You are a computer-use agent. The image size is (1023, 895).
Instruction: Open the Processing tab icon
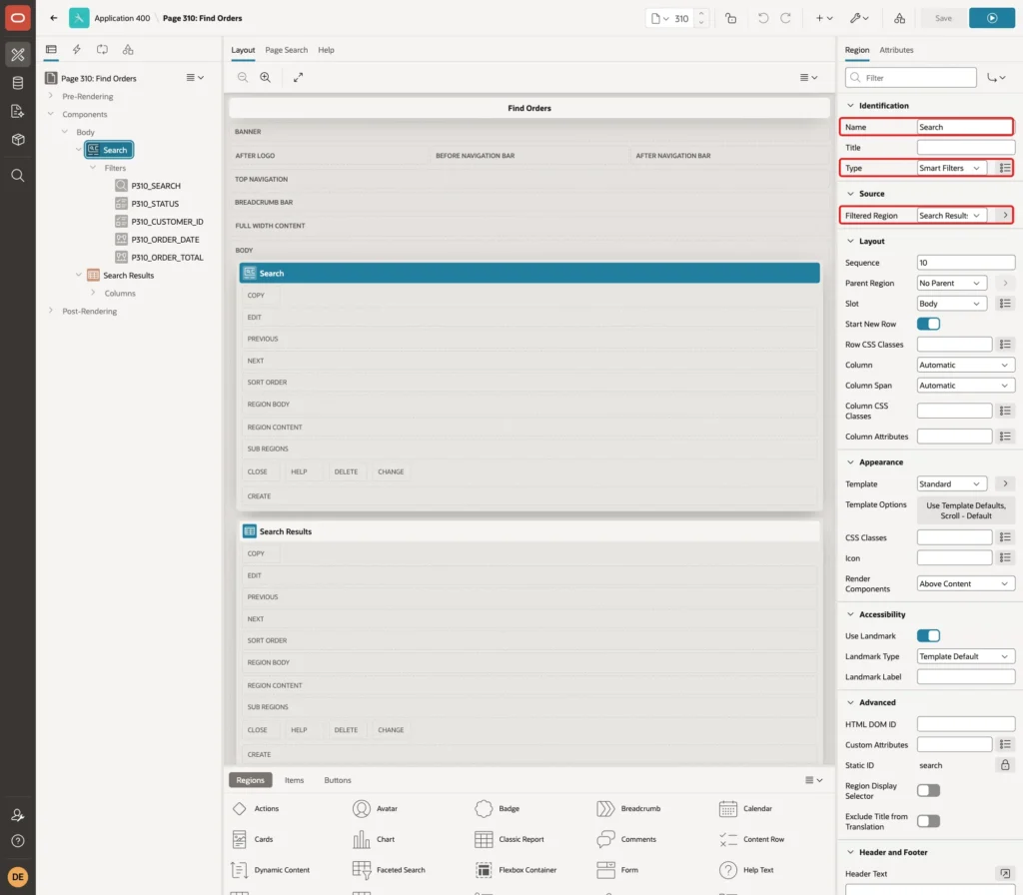pyautogui.click(x=103, y=50)
